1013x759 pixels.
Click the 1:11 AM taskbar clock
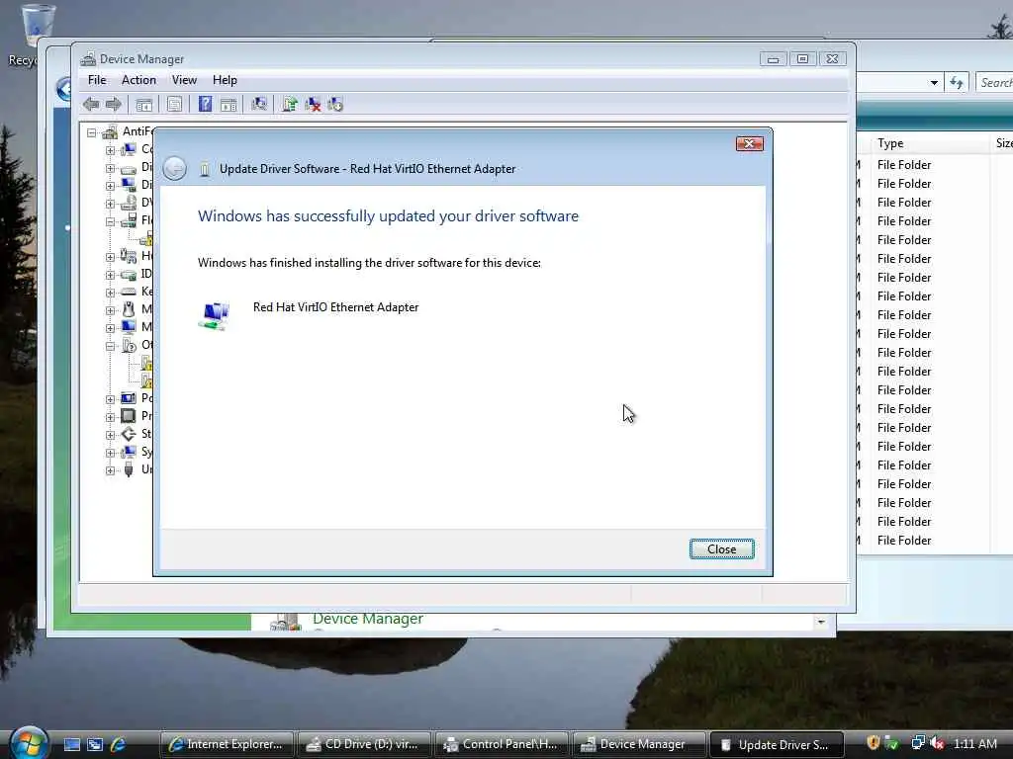click(974, 743)
